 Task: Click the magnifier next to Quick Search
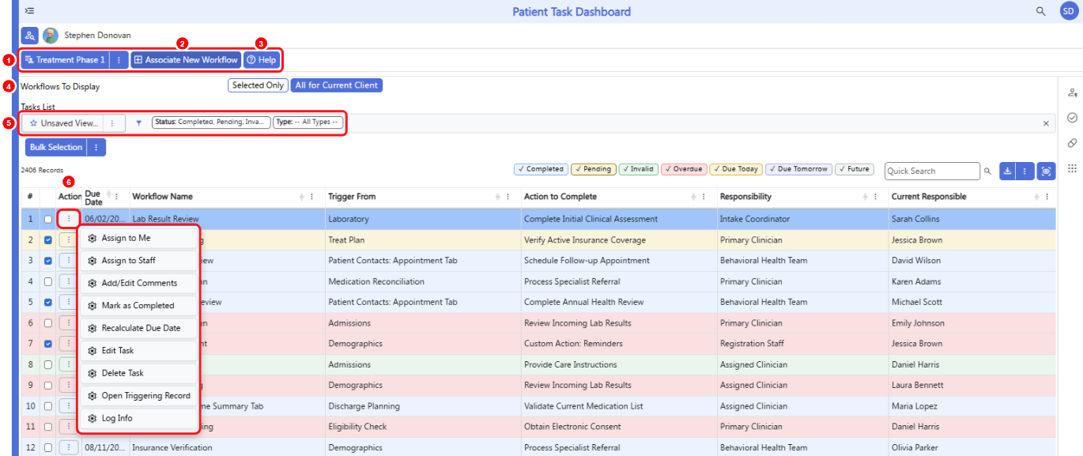[987, 171]
